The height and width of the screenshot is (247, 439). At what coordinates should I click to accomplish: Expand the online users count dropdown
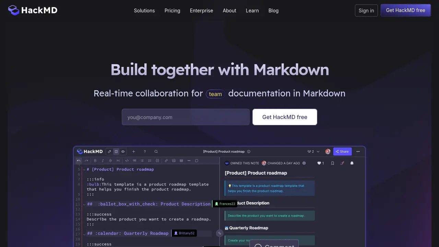(x=313, y=152)
